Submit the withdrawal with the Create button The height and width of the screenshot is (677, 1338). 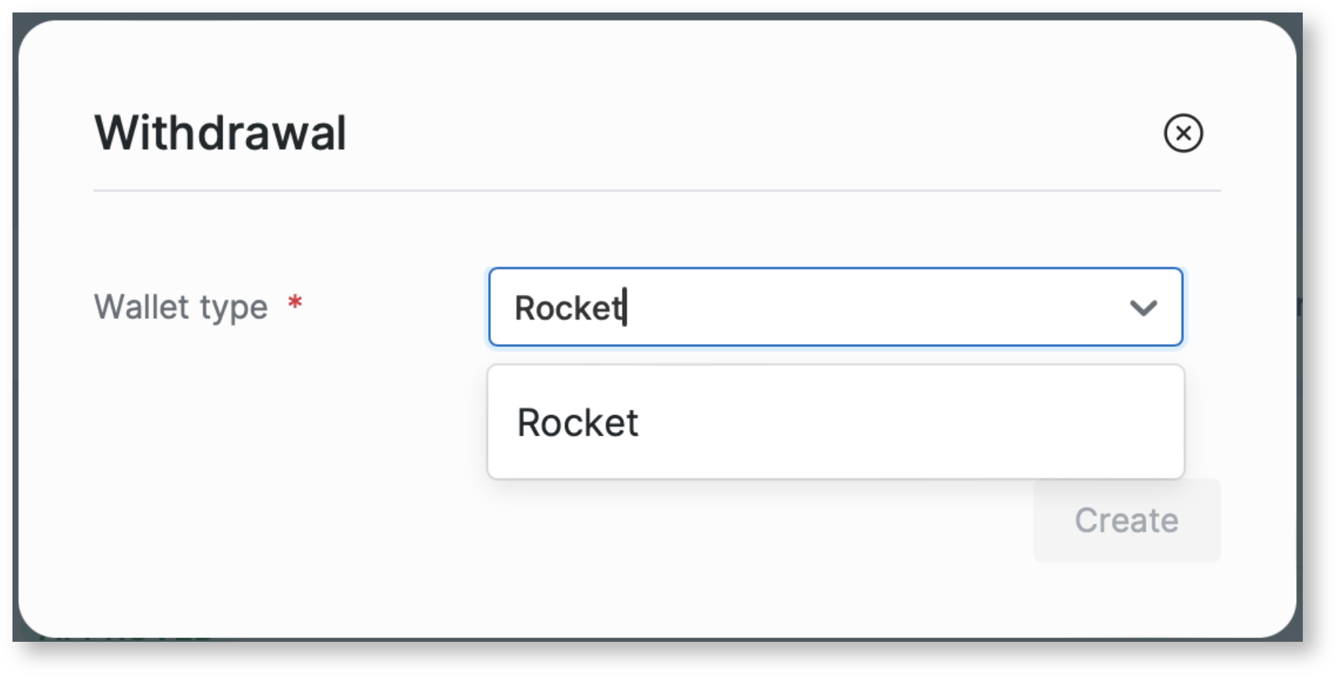[x=1127, y=521]
